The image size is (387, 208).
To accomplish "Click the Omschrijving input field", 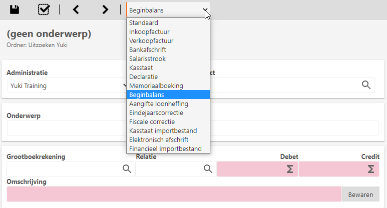I will pyautogui.click(x=174, y=194).
